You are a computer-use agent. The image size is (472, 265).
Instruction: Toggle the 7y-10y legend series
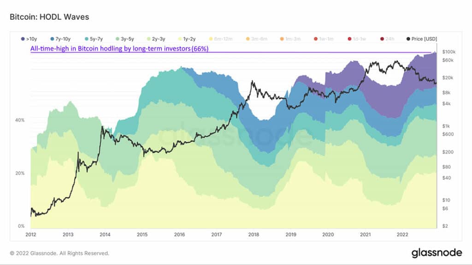60,39
